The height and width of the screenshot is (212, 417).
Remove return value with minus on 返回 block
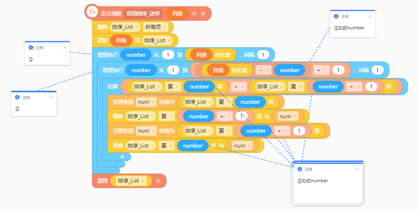point(158,181)
